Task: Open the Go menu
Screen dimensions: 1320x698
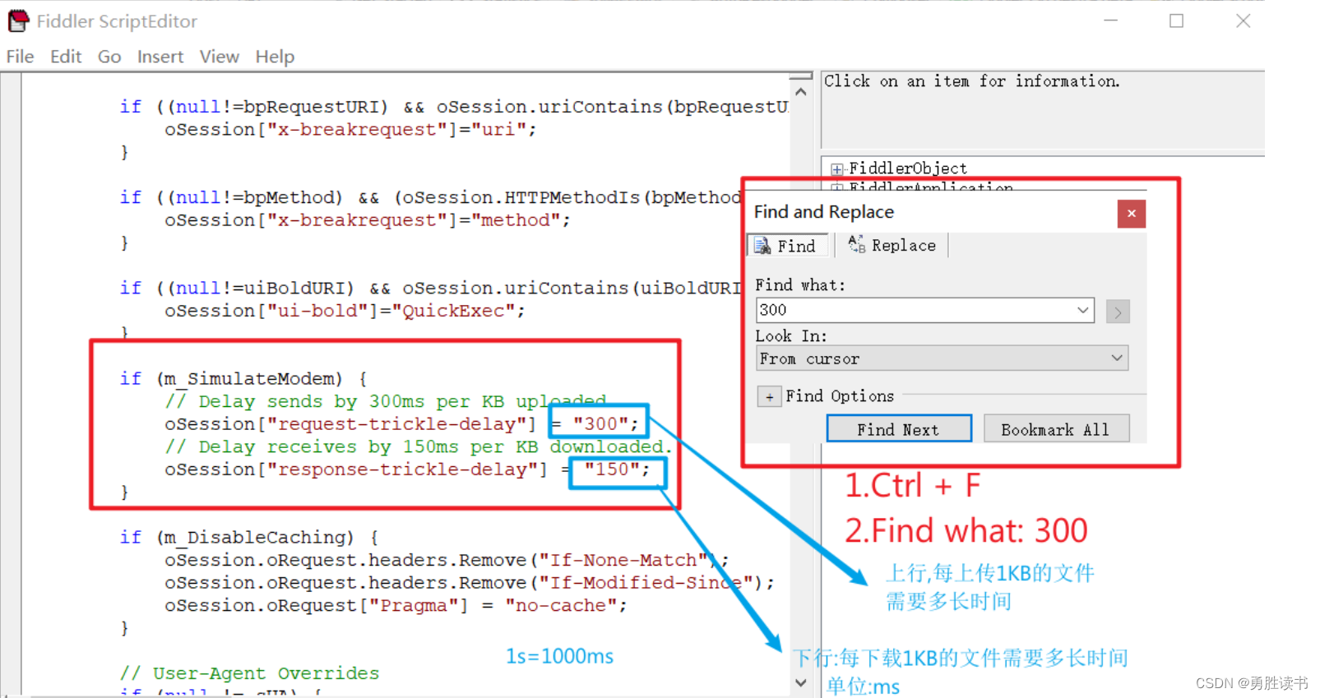Action: point(109,57)
